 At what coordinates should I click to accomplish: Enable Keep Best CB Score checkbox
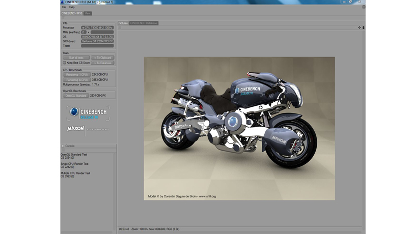coord(65,63)
